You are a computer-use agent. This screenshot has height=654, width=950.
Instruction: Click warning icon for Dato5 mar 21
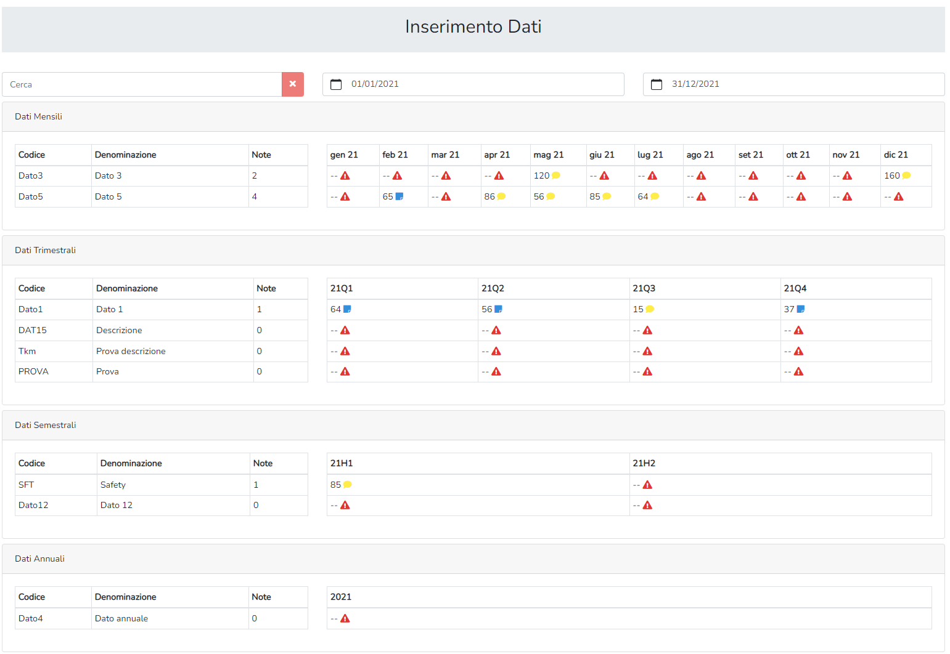tap(446, 197)
